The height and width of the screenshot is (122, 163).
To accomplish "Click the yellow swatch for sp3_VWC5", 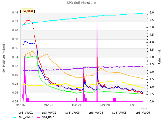I will tap(109, 113).
